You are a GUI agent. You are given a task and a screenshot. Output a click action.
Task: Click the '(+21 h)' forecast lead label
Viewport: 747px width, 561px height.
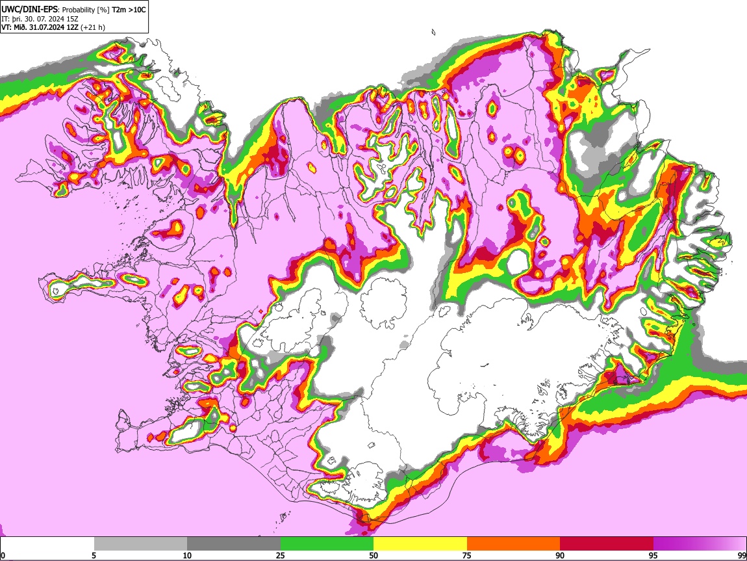tap(93, 27)
